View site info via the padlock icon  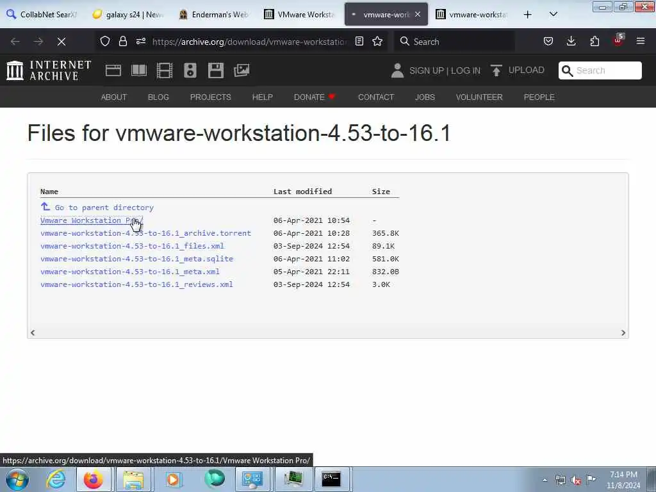click(122, 41)
